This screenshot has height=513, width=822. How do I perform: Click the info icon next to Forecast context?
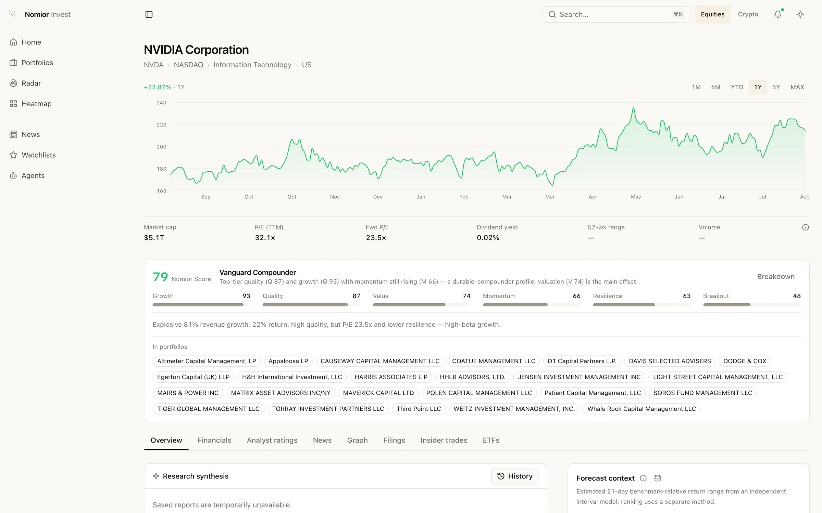(x=643, y=478)
